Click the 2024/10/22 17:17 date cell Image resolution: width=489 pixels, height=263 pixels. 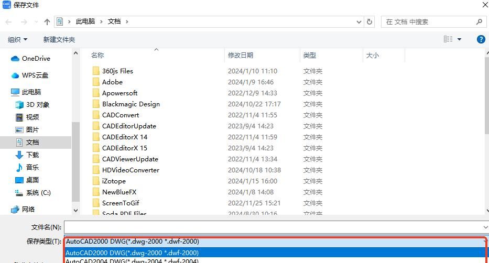254,104
